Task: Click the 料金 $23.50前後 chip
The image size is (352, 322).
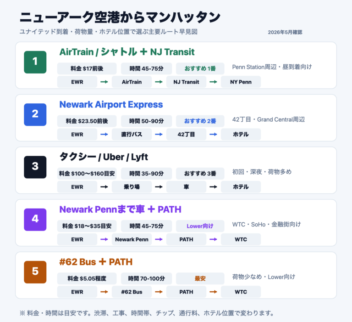Action: 87,121
